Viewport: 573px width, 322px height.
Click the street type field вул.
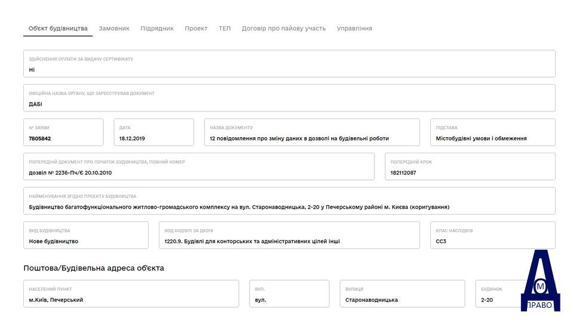click(289, 293)
